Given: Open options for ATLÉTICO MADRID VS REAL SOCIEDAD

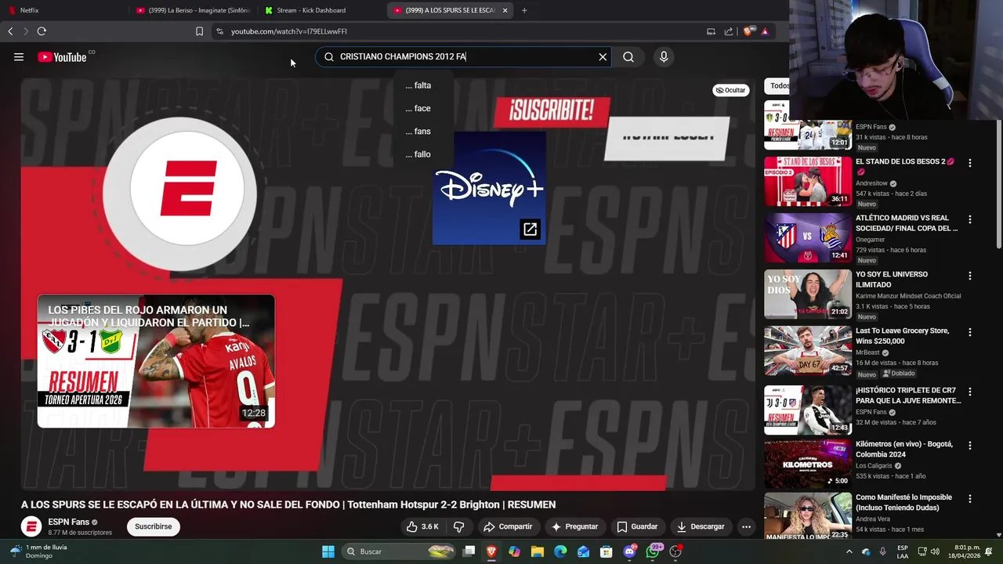Looking at the screenshot, I should click(970, 219).
